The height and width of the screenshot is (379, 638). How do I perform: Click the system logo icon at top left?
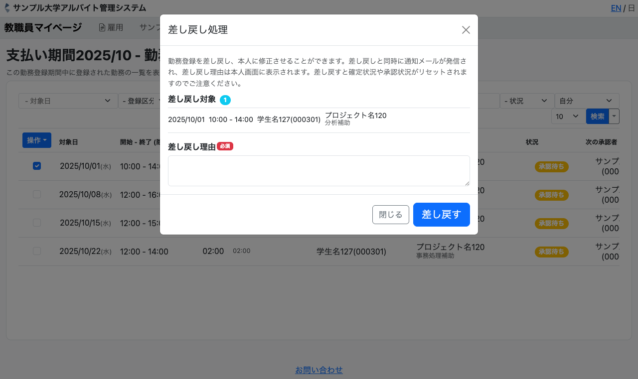[x=7, y=8]
